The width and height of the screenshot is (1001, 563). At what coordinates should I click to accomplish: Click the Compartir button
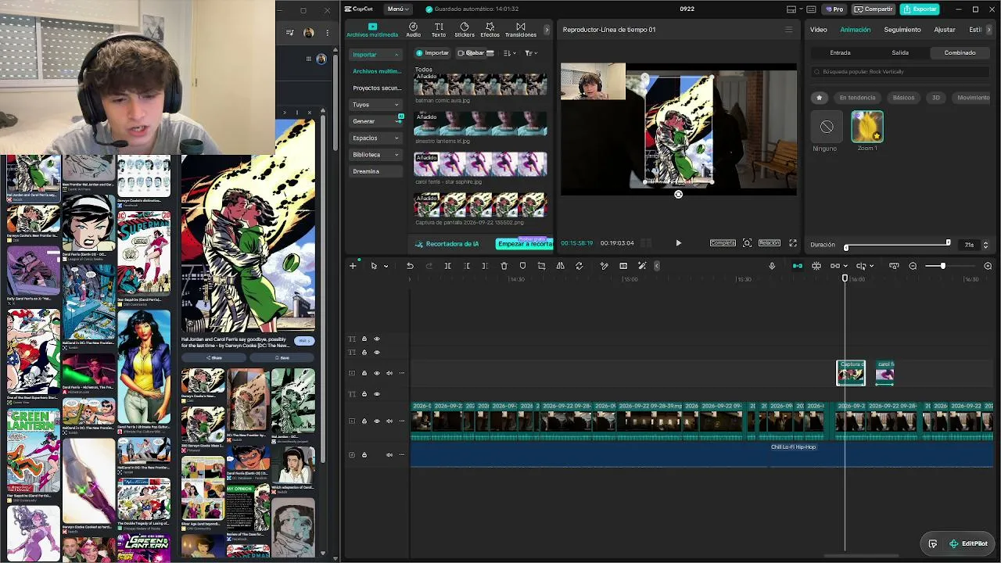click(874, 9)
